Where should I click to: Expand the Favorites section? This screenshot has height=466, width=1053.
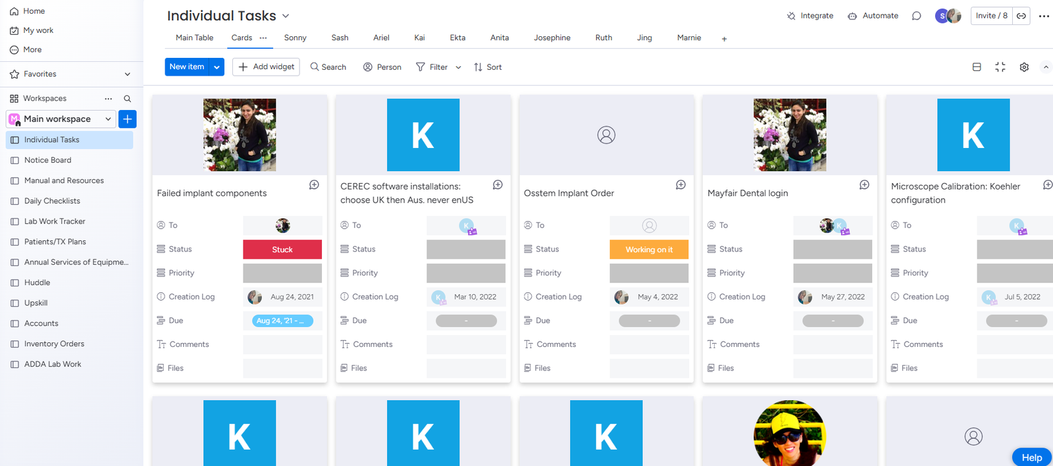(127, 74)
